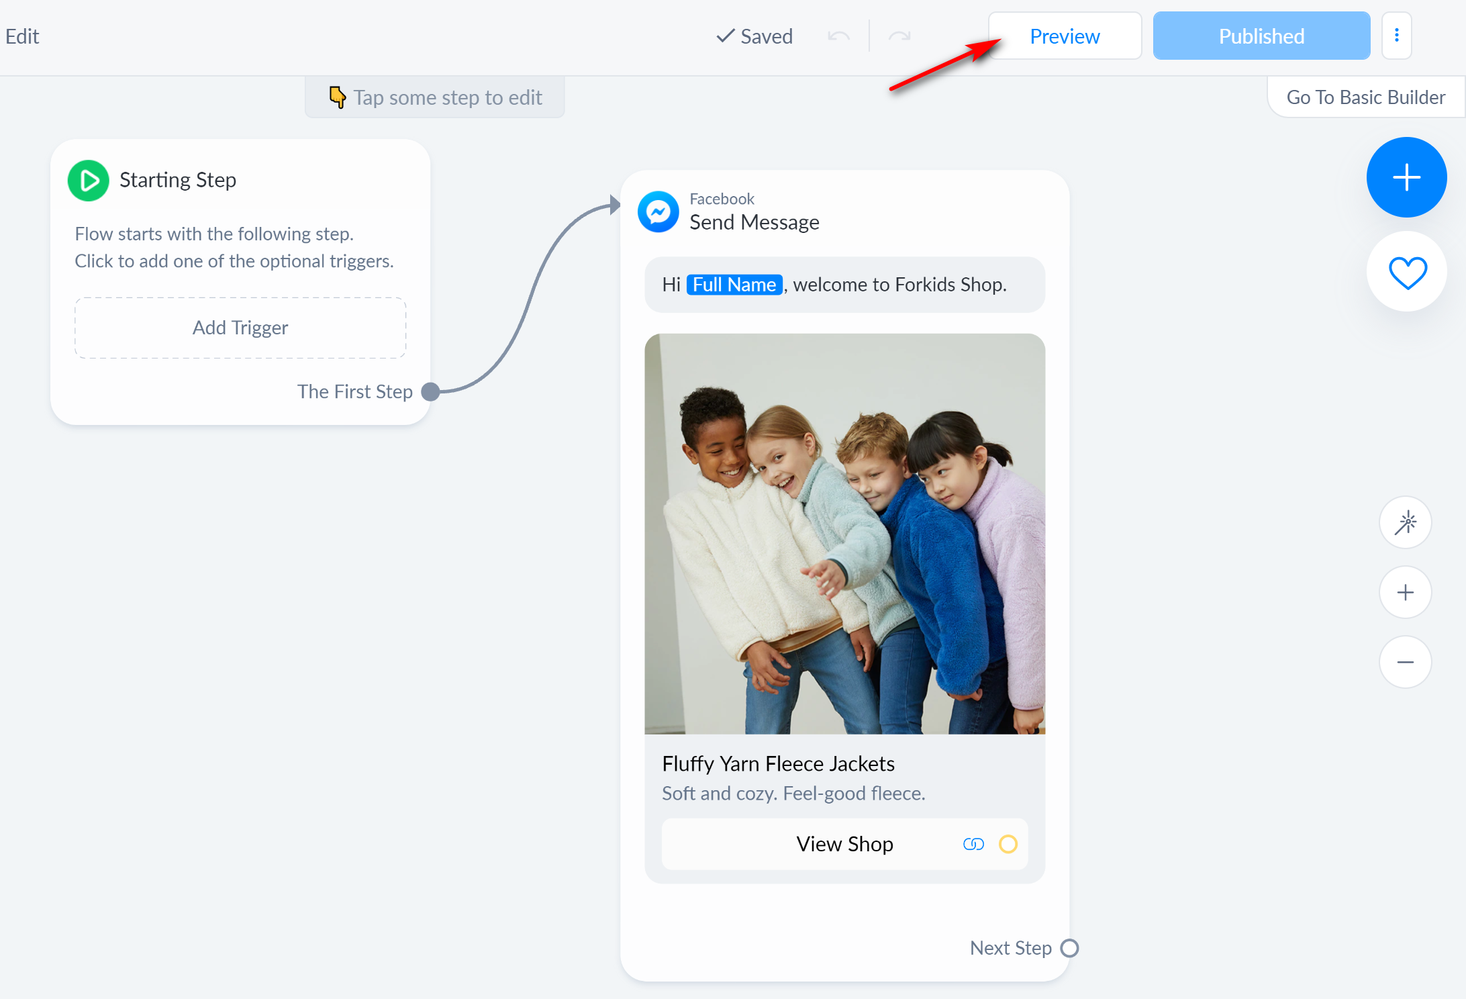The height and width of the screenshot is (999, 1466).
Task: Zoom out with the minus icon
Action: tap(1405, 663)
